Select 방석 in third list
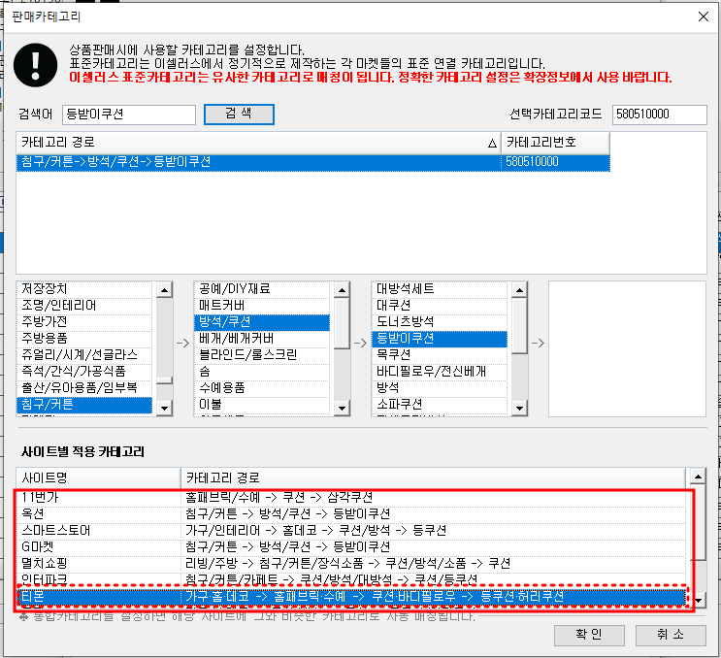The width and height of the screenshot is (721, 658). pos(440,388)
